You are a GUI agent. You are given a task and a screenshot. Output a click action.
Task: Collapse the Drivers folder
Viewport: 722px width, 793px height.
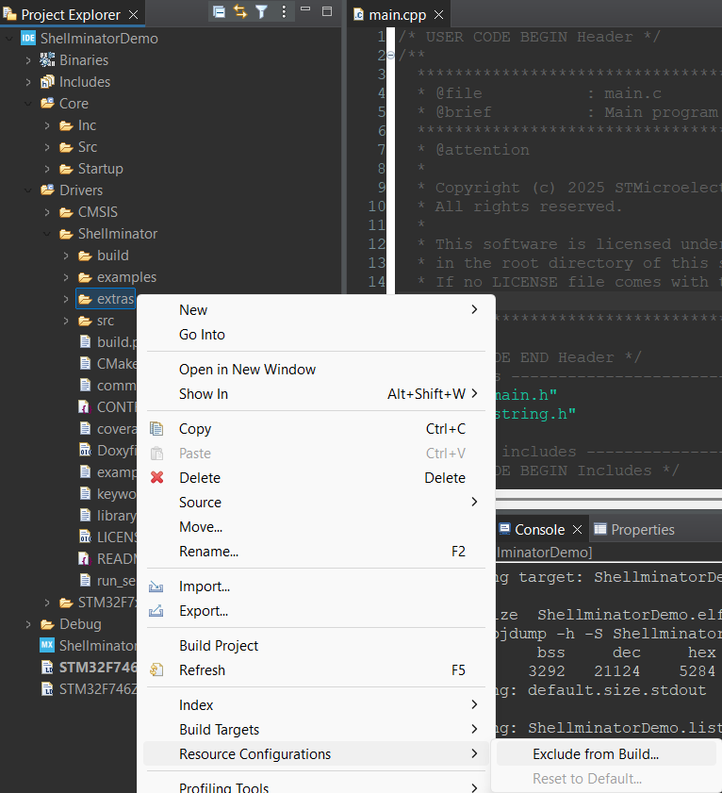coord(28,190)
